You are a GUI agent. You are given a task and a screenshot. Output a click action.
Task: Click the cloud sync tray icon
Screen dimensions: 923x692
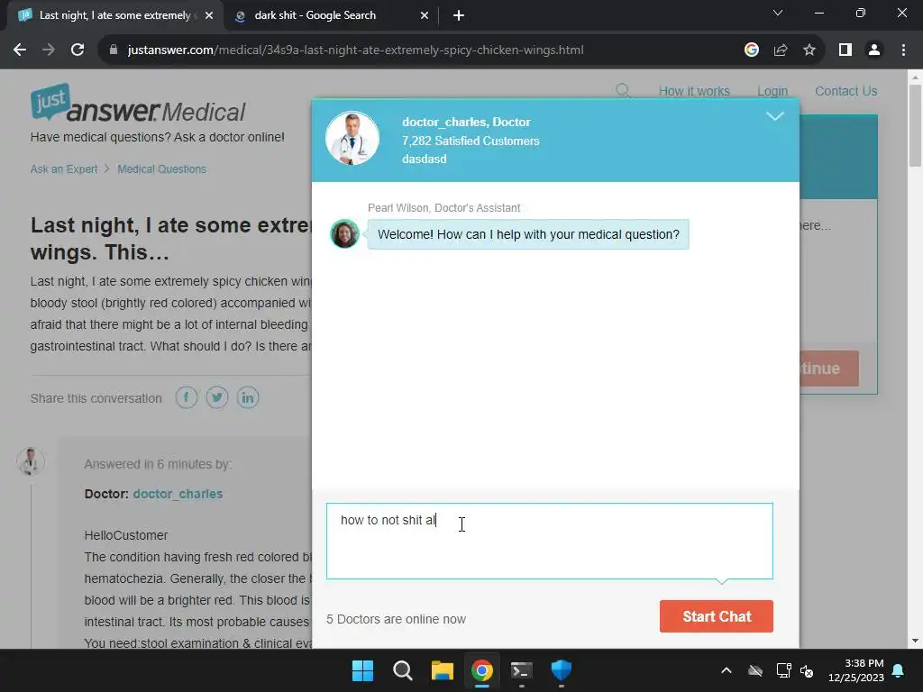pos(755,670)
